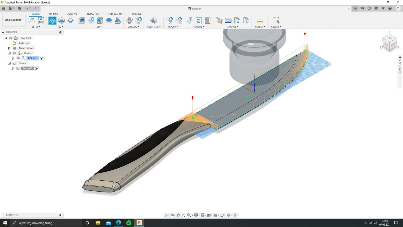
Task: Switch to the TURNING tab
Action: pyautogui.click(x=53, y=14)
